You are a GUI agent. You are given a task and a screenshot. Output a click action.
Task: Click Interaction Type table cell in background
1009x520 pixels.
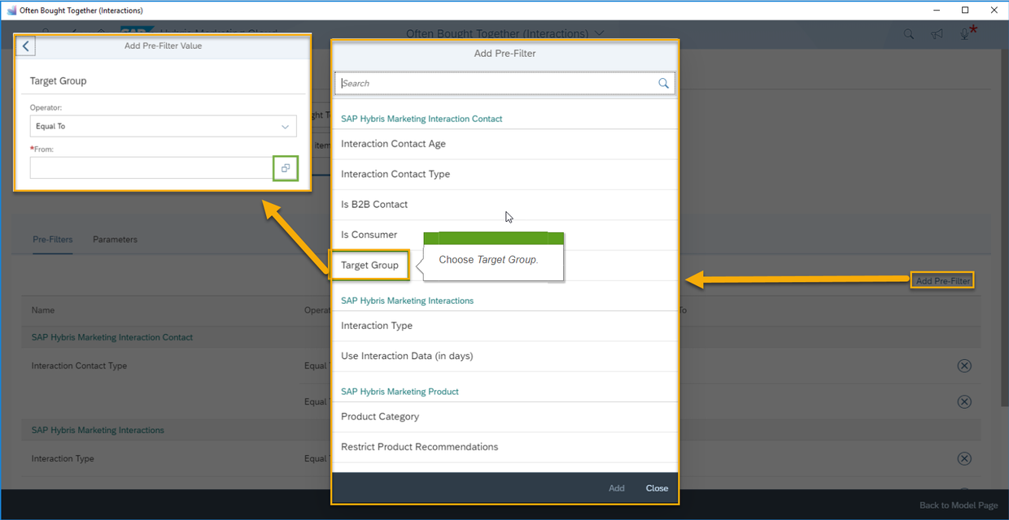click(x=63, y=459)
